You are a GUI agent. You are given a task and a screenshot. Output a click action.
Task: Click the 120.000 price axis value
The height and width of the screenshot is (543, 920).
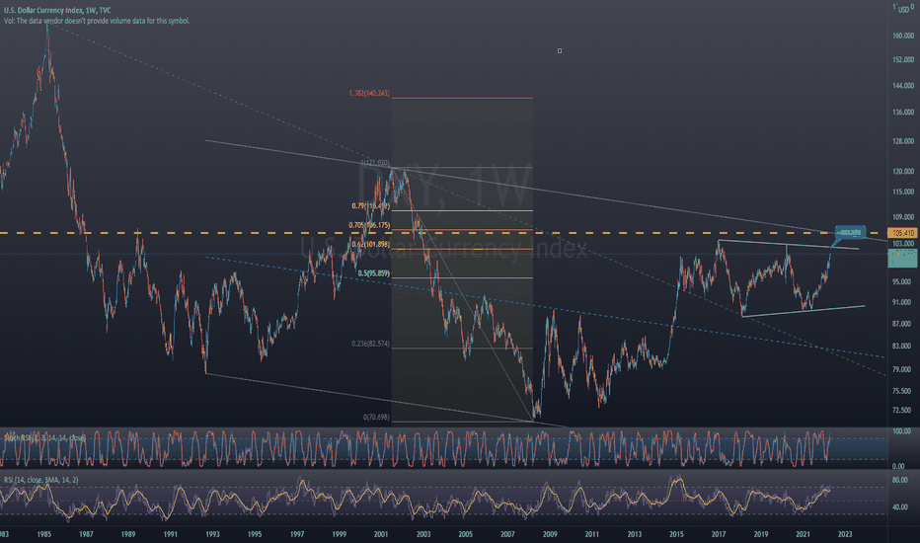(x=903, y=172)
